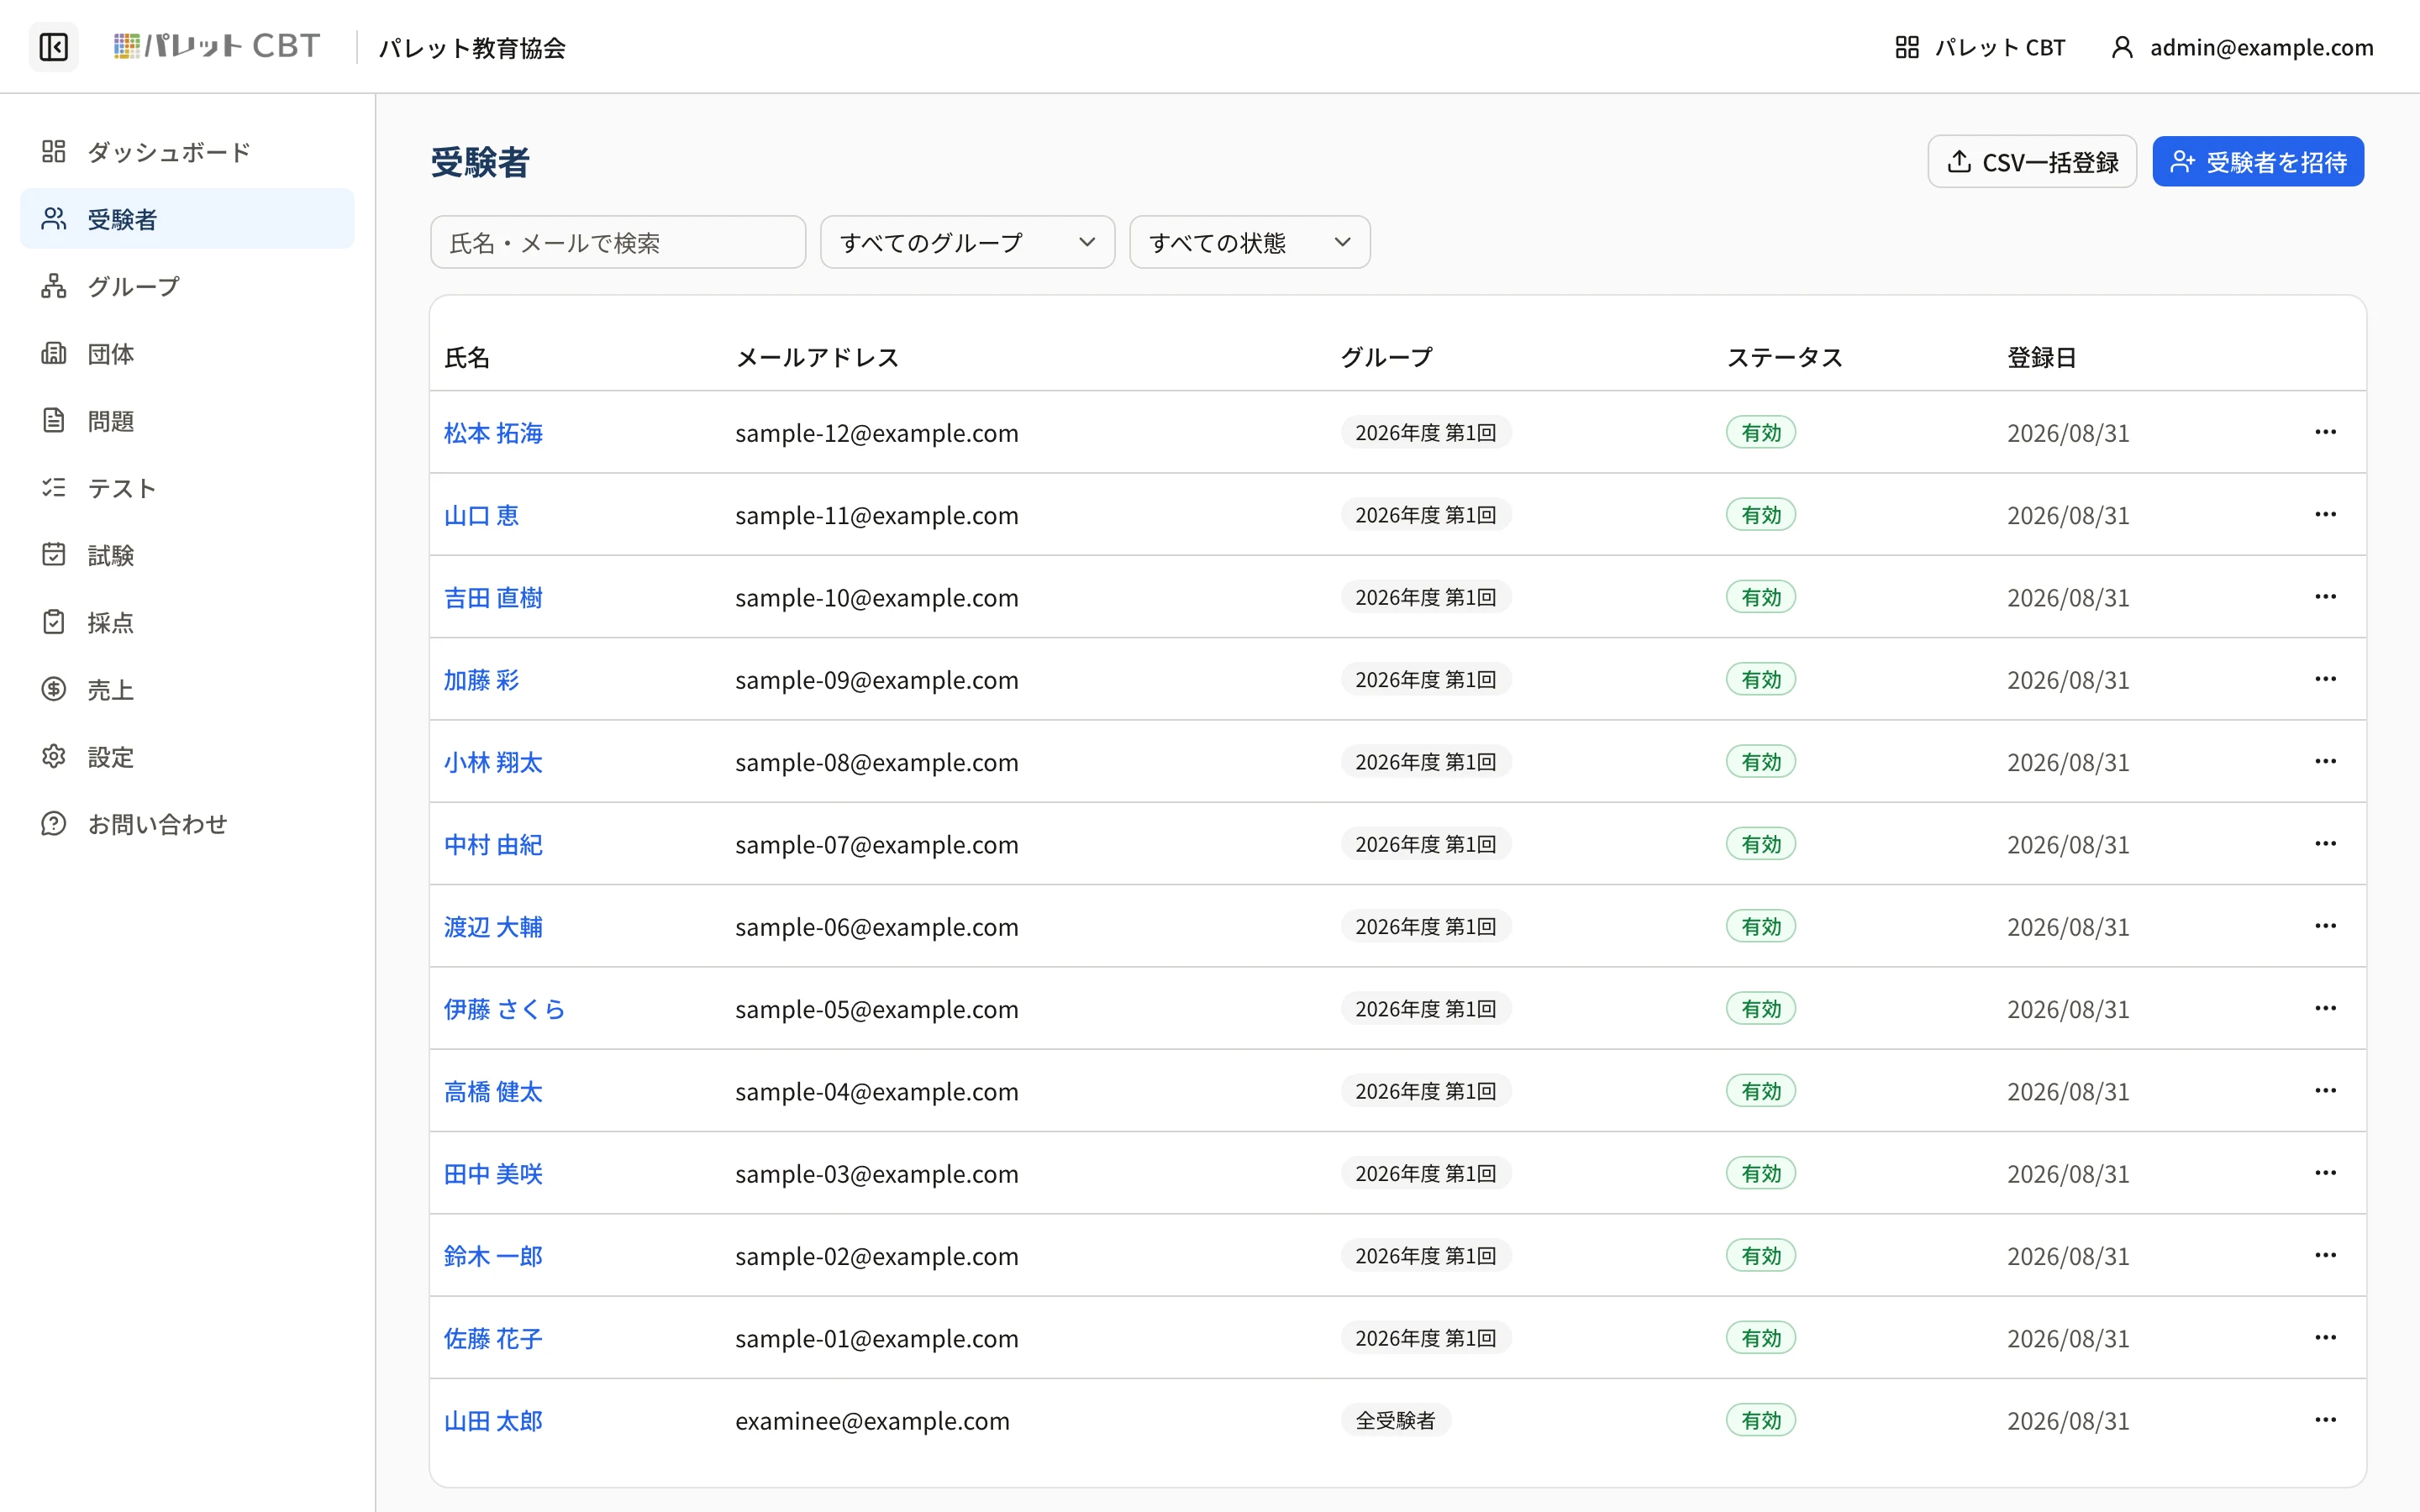Viewport: 2420px width, 1512px height.
Task: Open the more-actions menu for 小林 翔太
Action: [x=2326, y=761]
